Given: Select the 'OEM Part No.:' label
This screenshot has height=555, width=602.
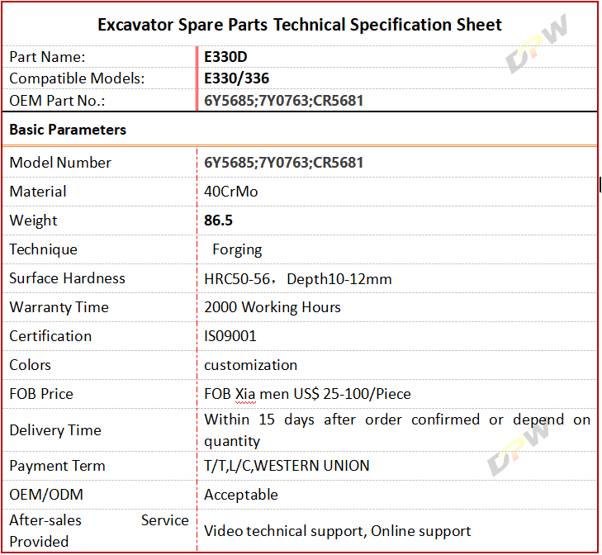Looking at the screenshot, I should (x=57, y=101).
